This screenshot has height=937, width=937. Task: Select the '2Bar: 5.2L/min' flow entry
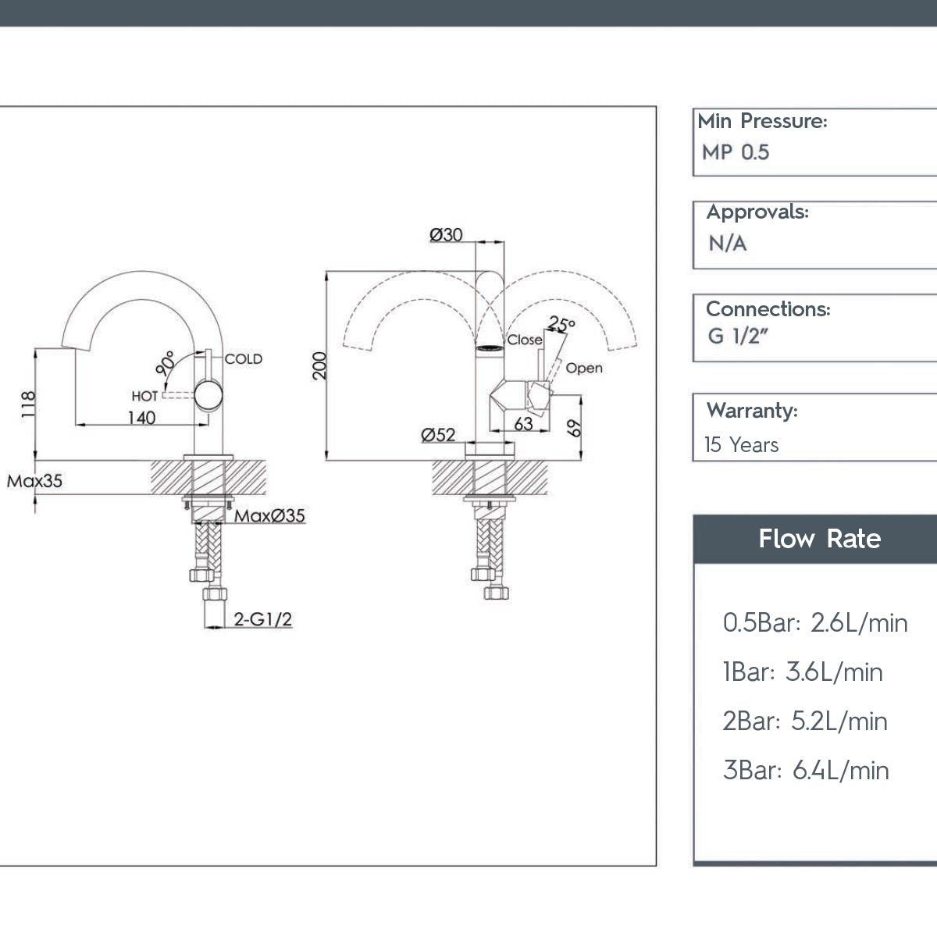click(805, 721)
